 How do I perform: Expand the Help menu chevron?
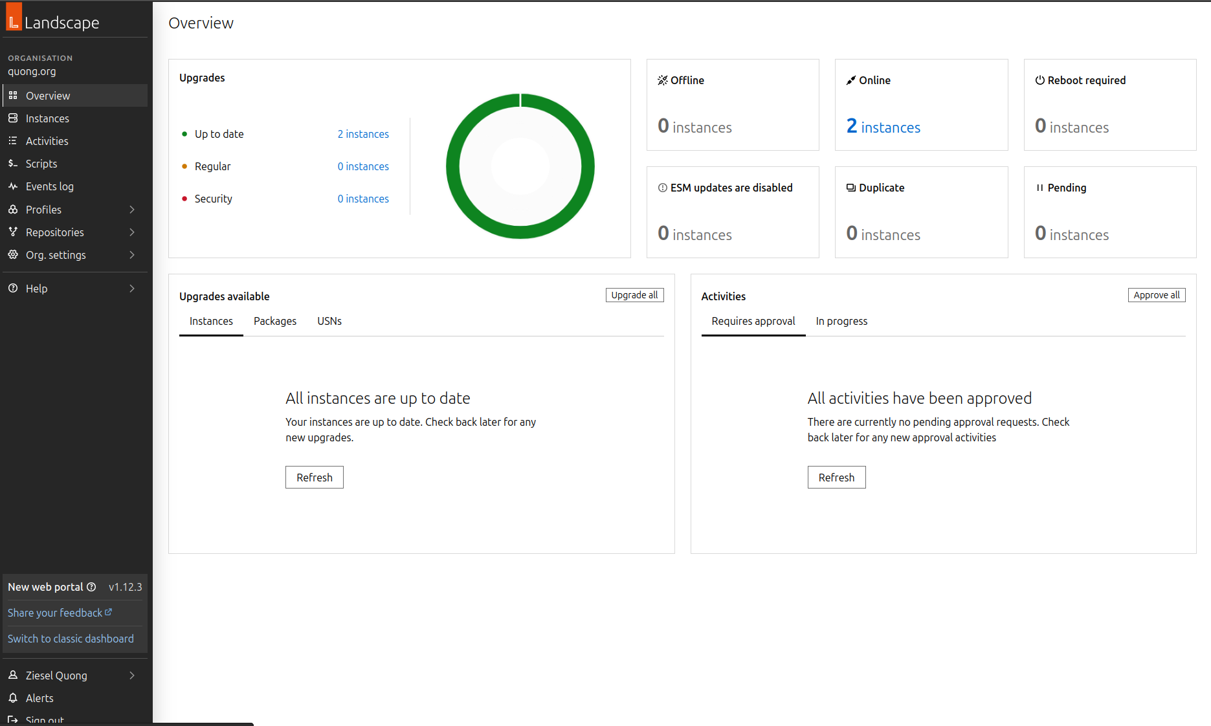pyautogui.click(x=132, y=289)
